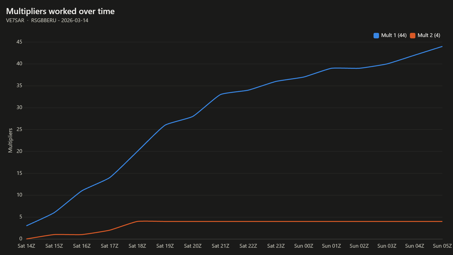
Task: Click the 'Sat 22Z' x-axis label
Action: click(248, 246)
